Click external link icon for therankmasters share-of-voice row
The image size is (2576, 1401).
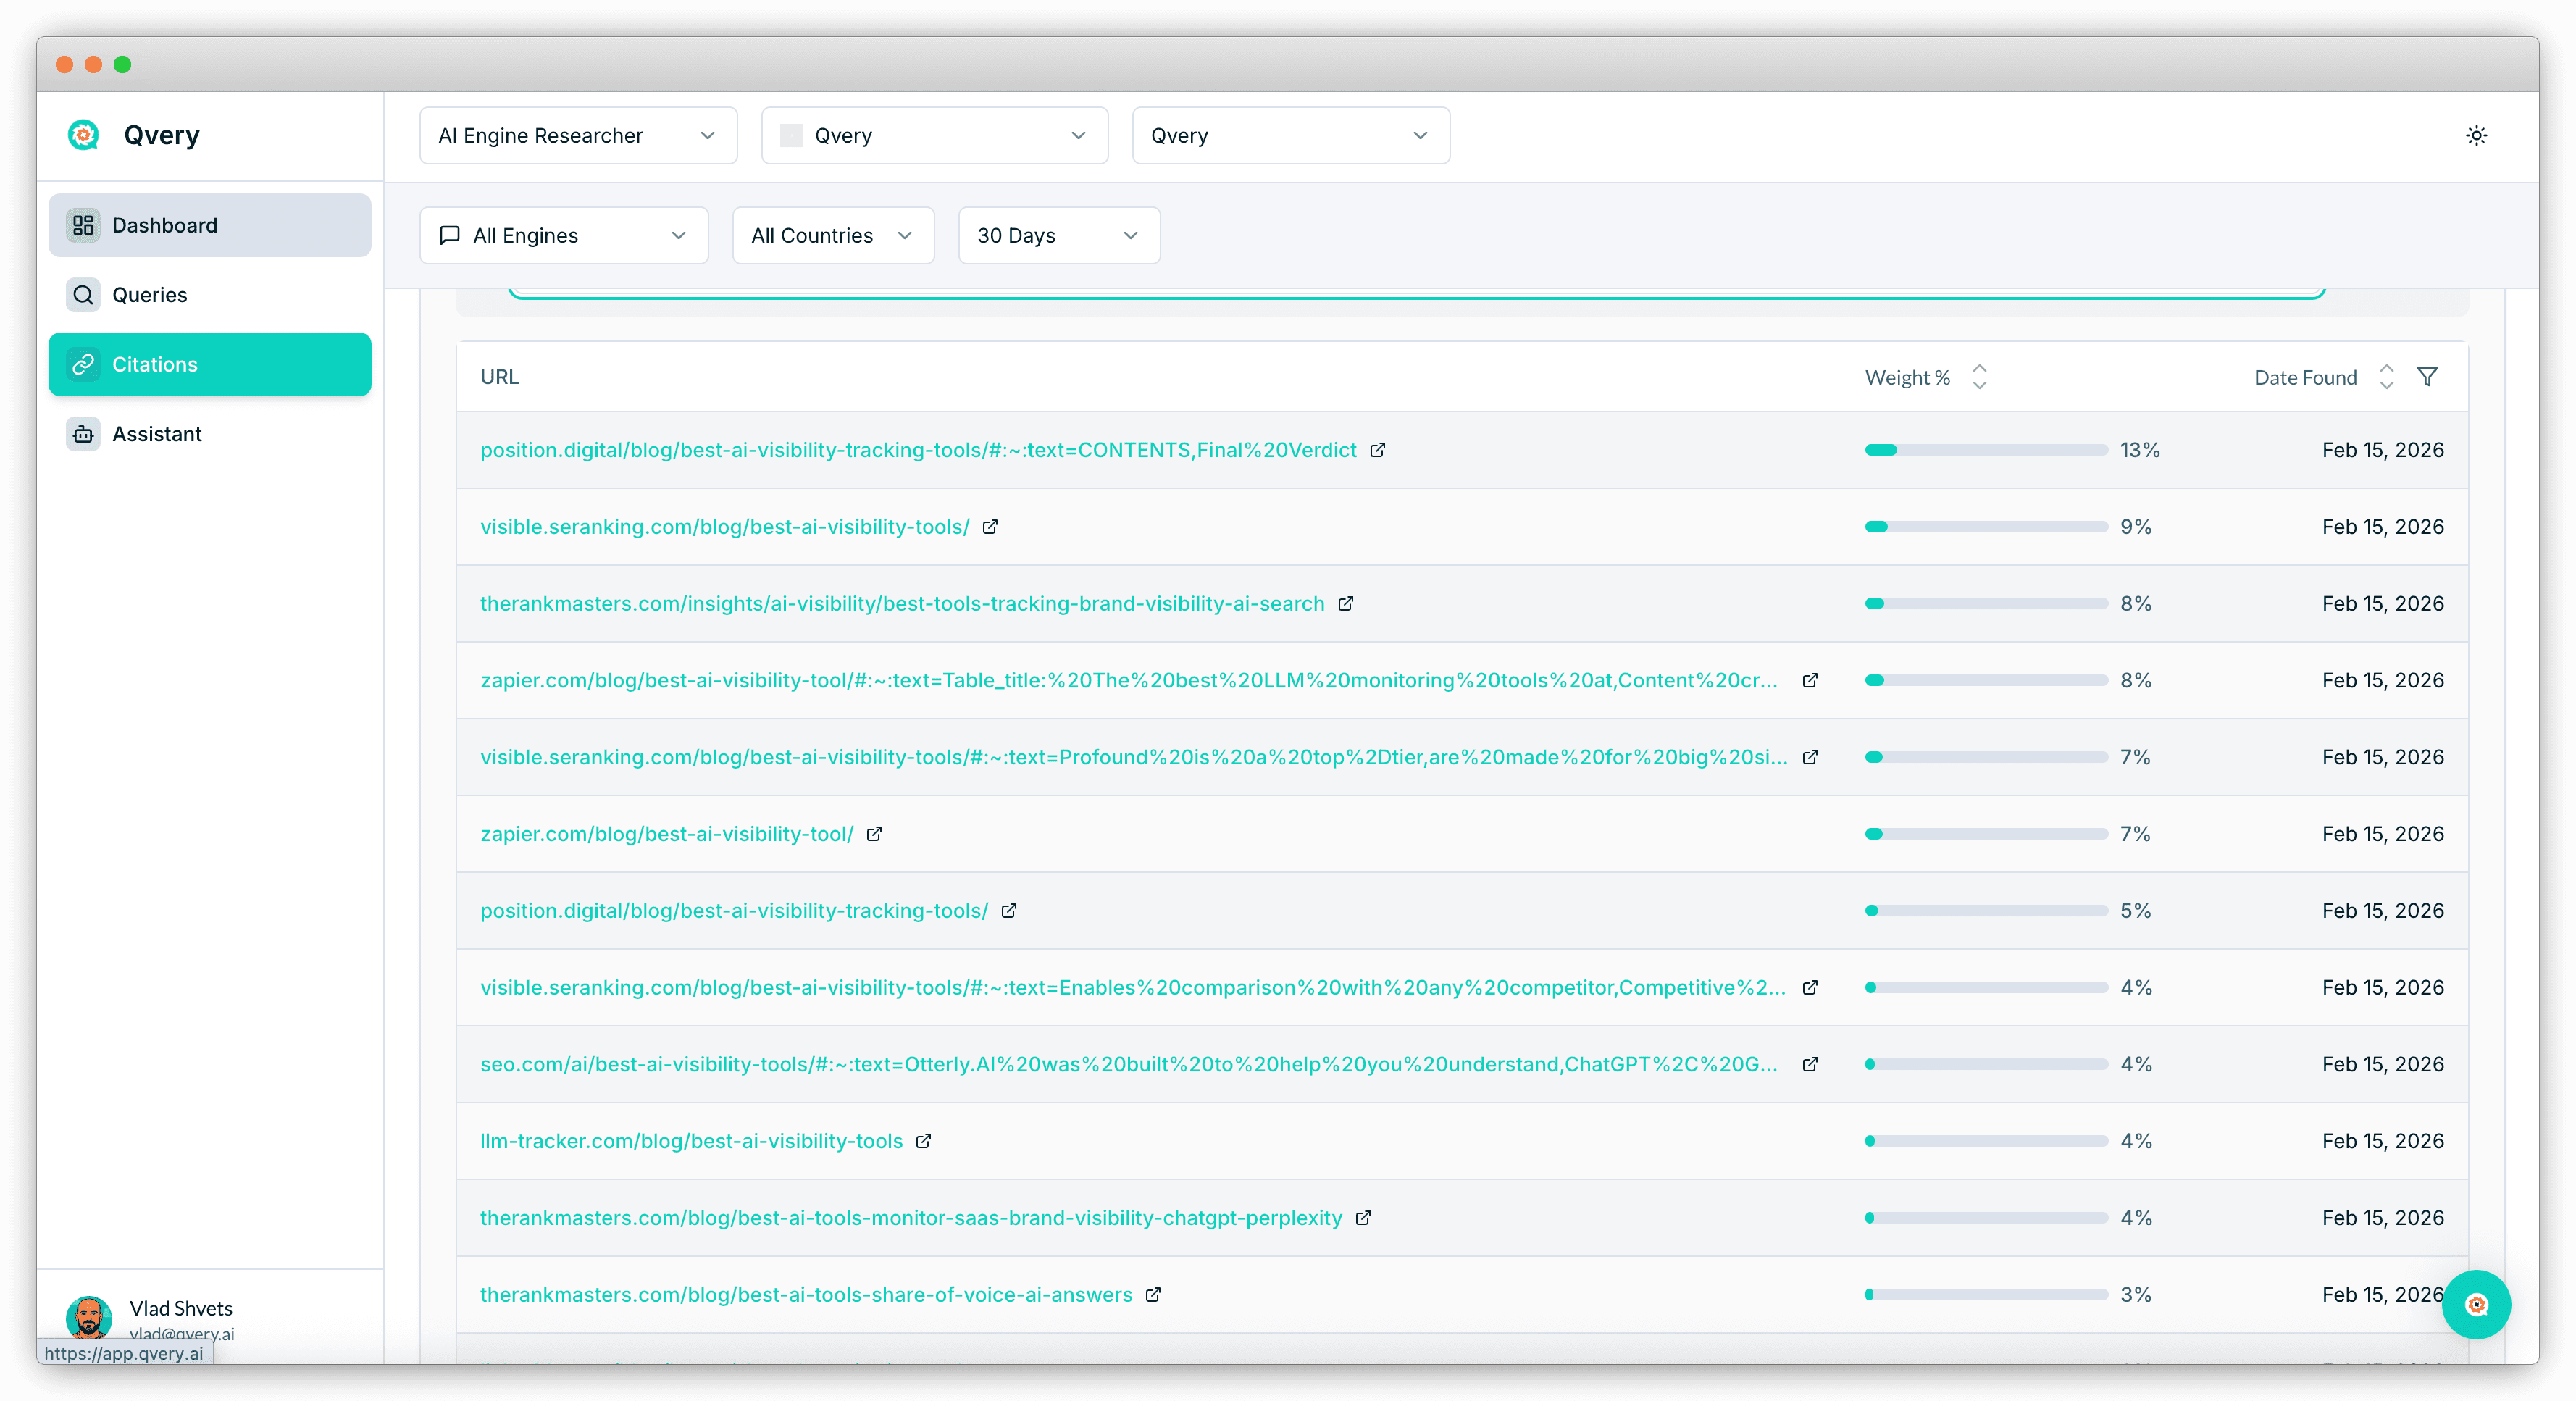click(x=1153, y=1294)
